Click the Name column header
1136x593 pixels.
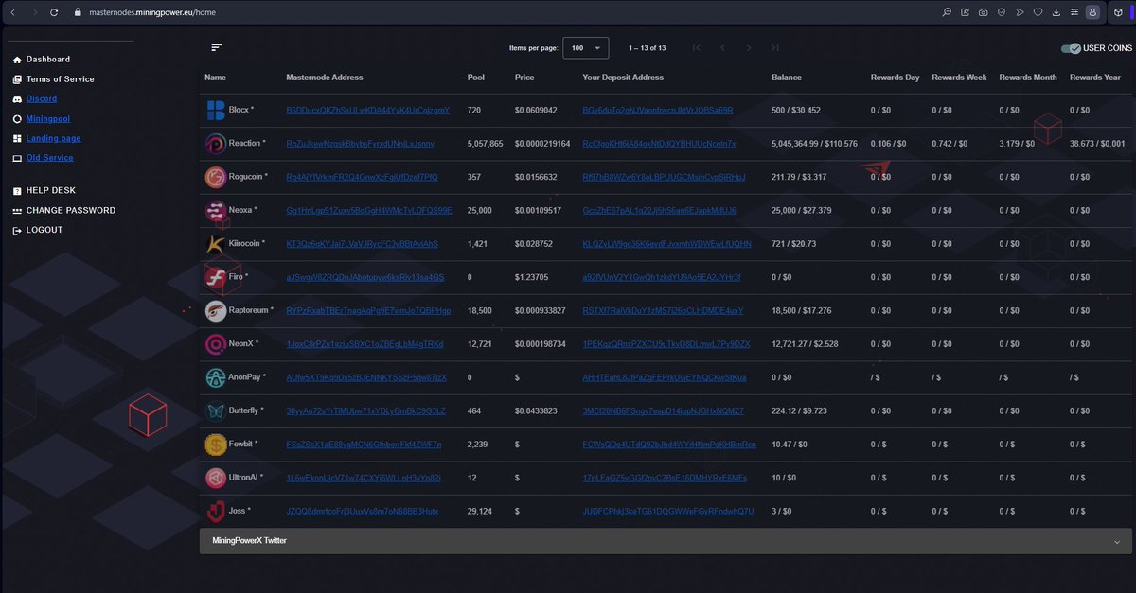(215, 78)
